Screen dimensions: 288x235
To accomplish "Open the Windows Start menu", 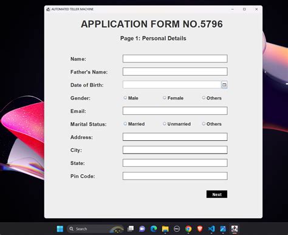I will pyautogui.click(x=60, y=229).
